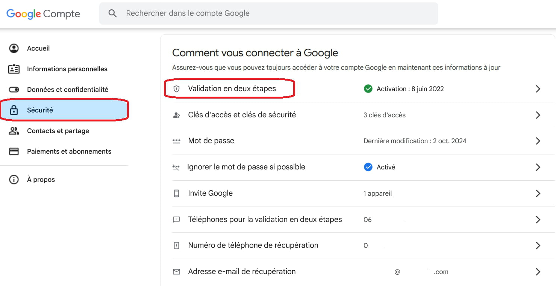Expand the Mot de passe row chevron
This screenshot has height=286, width=556.
coord(538,141)
